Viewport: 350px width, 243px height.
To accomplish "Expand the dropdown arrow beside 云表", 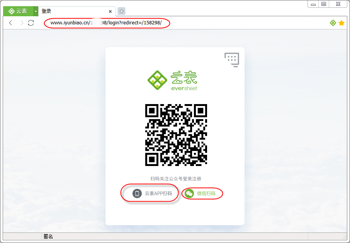I will (x=36, y=11).
